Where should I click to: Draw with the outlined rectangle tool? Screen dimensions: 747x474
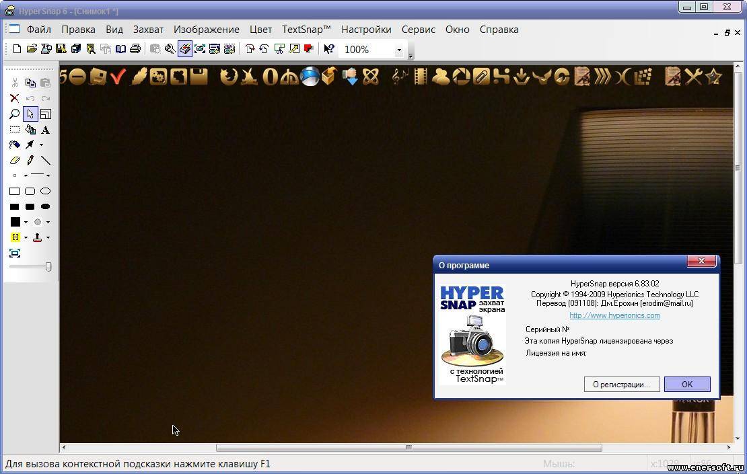15,192
